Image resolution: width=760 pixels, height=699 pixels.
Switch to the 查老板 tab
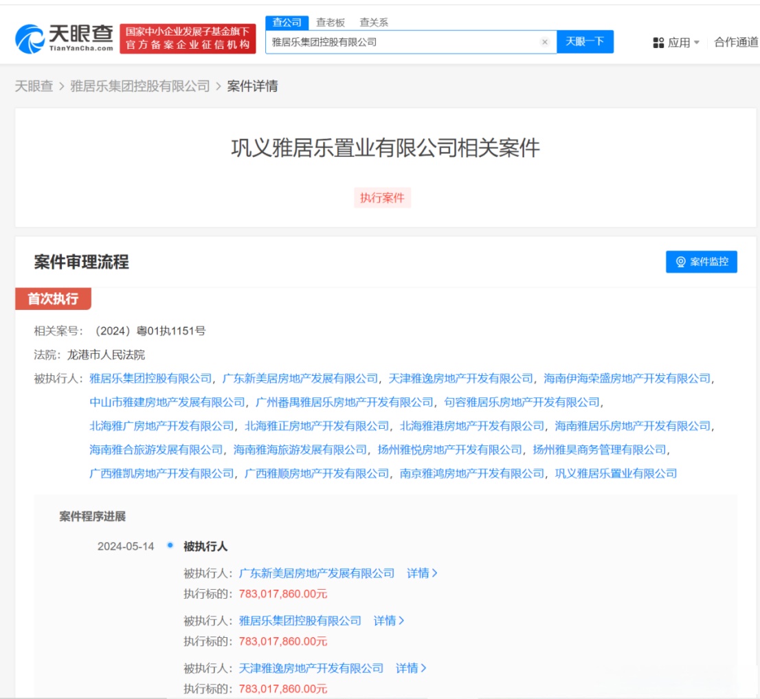[330, 22]
